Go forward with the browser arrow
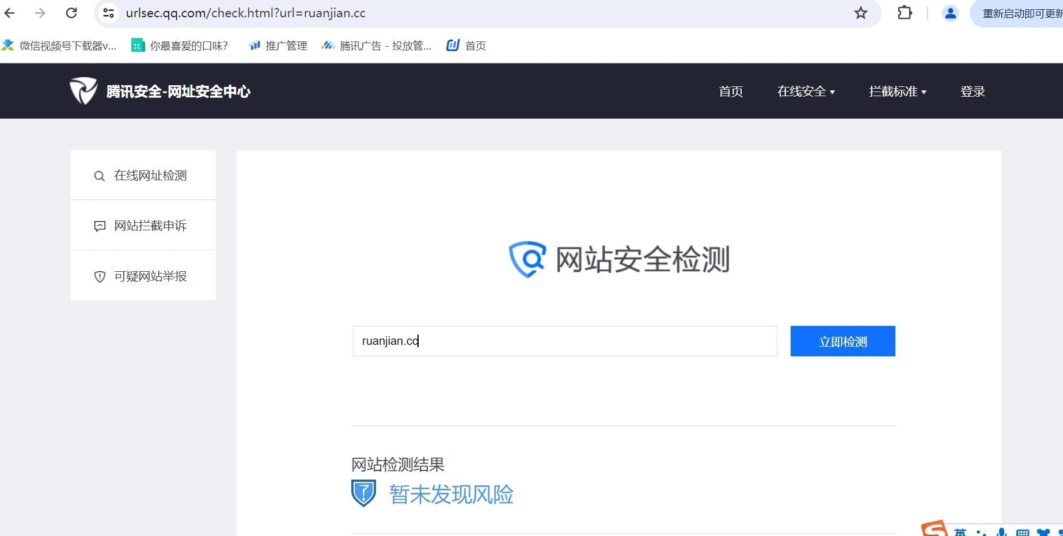The width and height of the screenshot is (1063, 536). point(40,13)
